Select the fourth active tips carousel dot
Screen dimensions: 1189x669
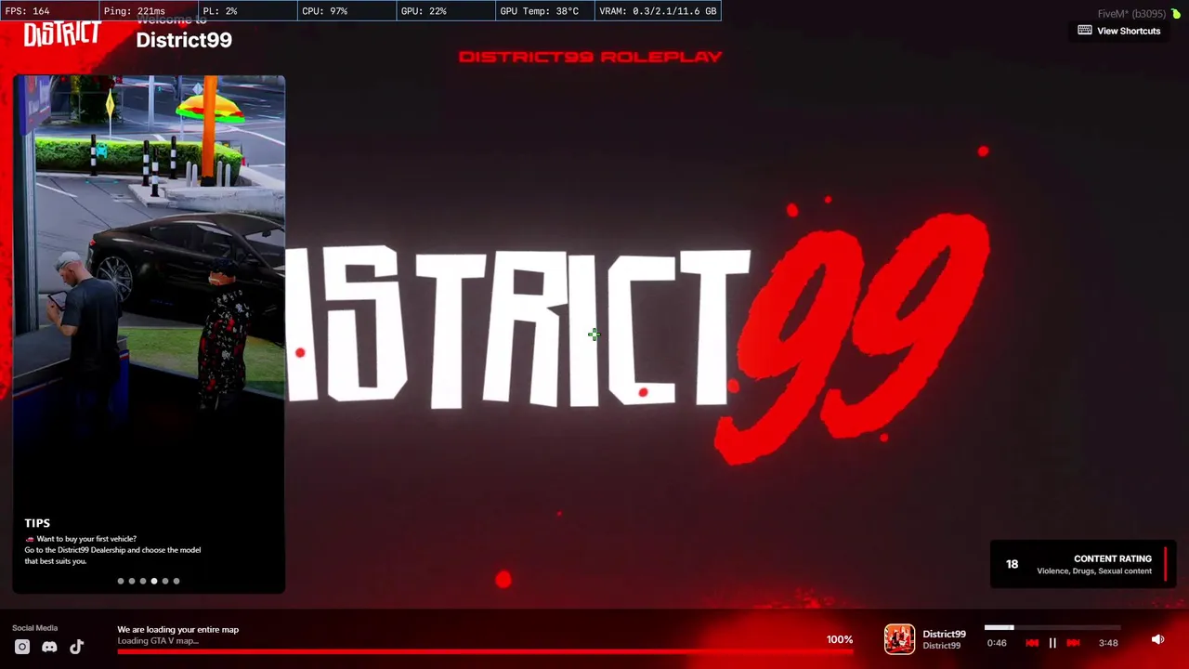154,581
